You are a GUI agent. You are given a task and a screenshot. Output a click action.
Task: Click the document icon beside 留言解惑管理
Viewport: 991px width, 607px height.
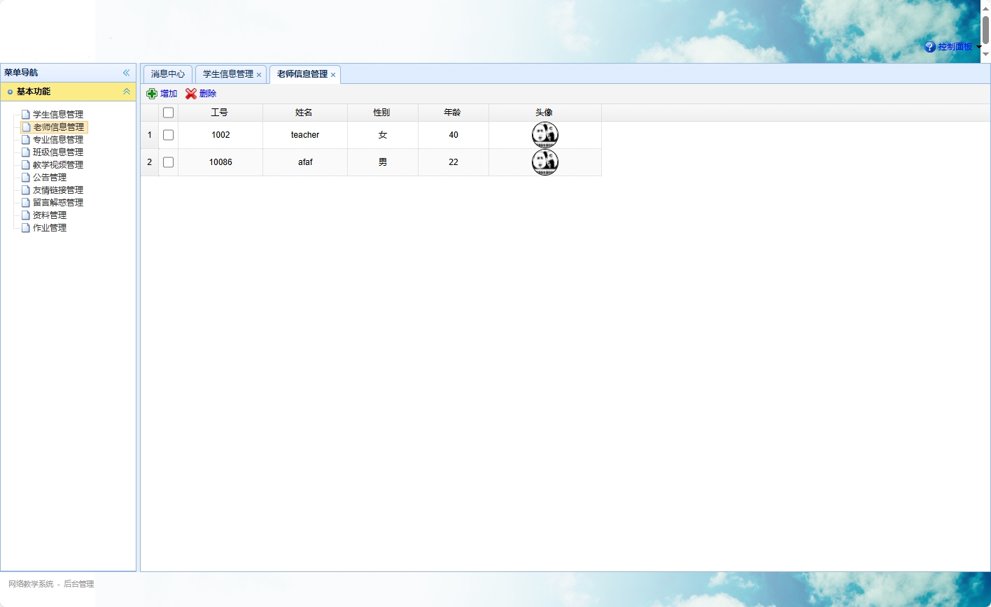pyautogui.click(x=26, y=203)
